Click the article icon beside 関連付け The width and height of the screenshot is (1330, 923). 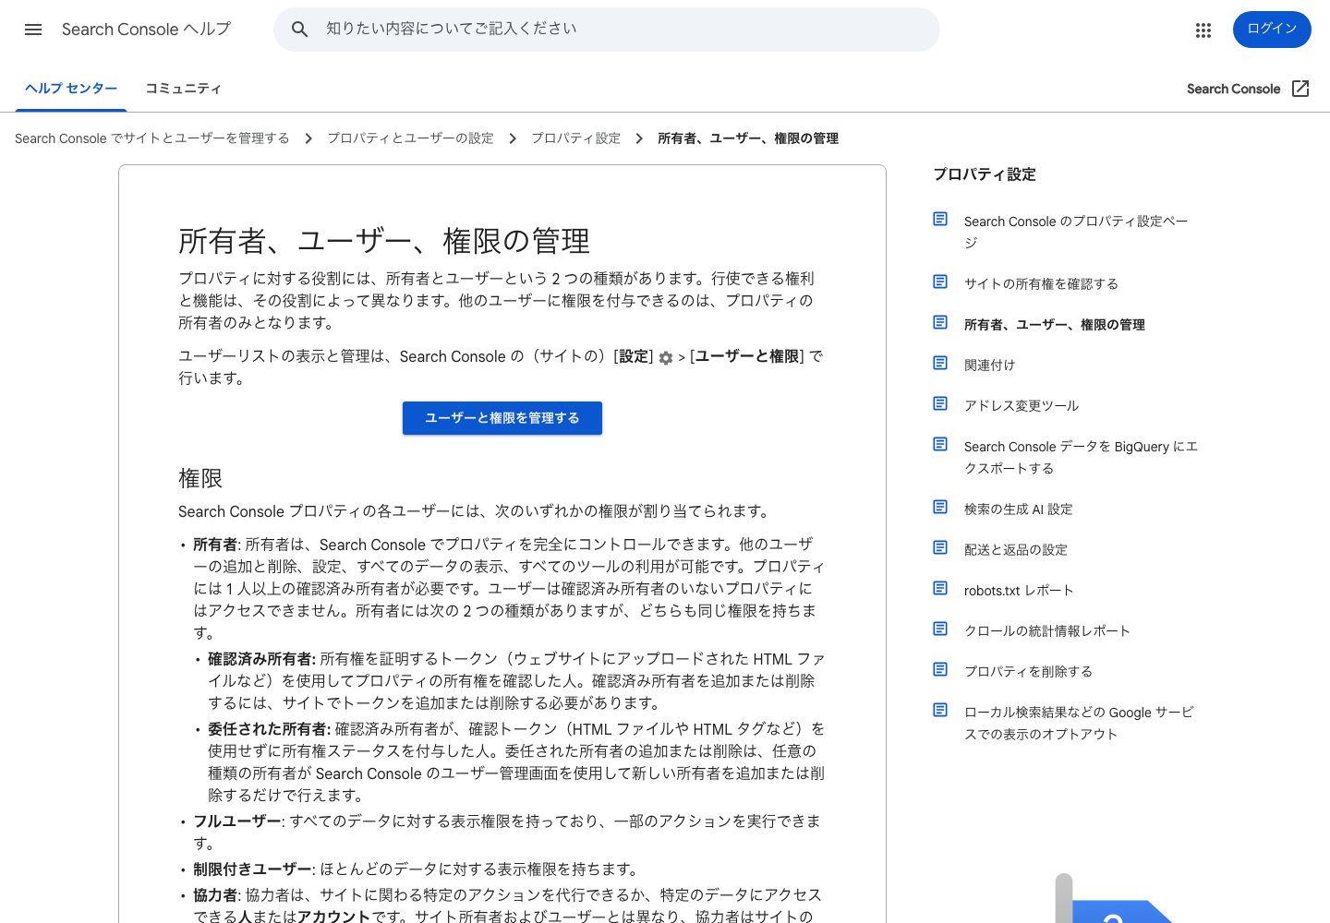pos(940,363)
